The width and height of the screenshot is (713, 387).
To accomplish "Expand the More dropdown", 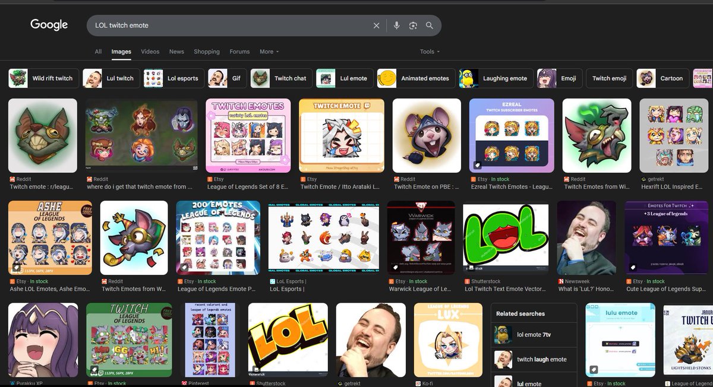I will click(x=269, y=52).
